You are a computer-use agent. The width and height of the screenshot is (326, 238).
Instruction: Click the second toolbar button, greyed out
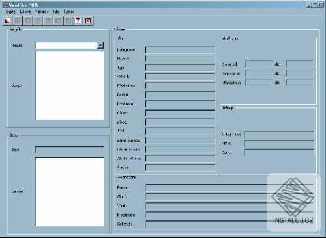(18, 21)
